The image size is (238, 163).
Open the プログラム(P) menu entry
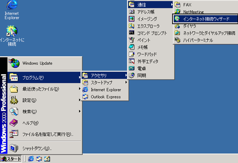pos(45,77)
